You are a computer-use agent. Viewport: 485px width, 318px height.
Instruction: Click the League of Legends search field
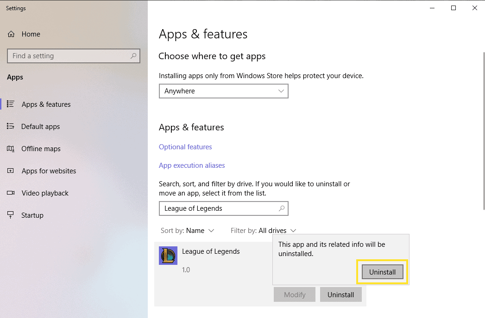pyautogui.click(x=224, y=208)
